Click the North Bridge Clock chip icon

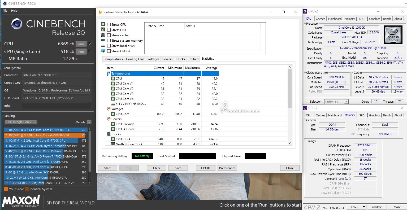click(113, 144)
